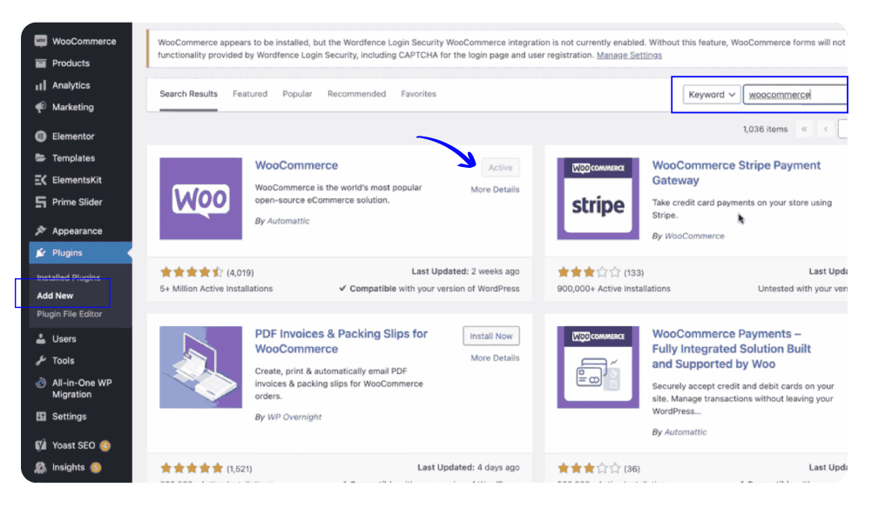Install PDF Invoices & Packing Slips plugin
This screenshot has height=527, width=892.
pyautogui.click(x=491, y=336)
